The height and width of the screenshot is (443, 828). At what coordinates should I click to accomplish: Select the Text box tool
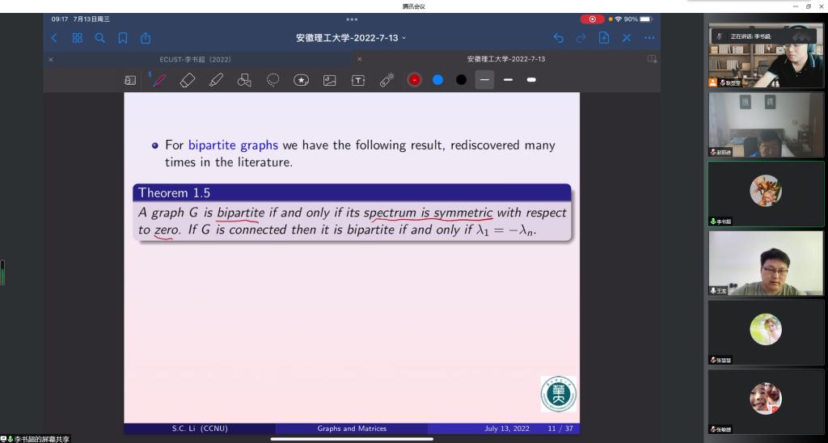358,80
